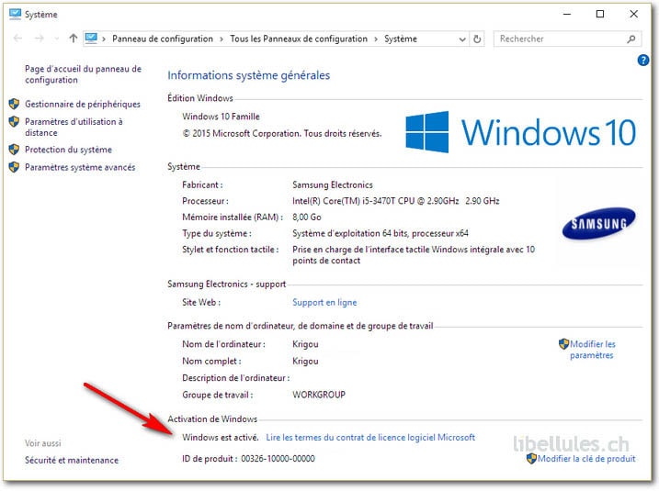Click 'Windows 10 Famille' text

(222, 117)
